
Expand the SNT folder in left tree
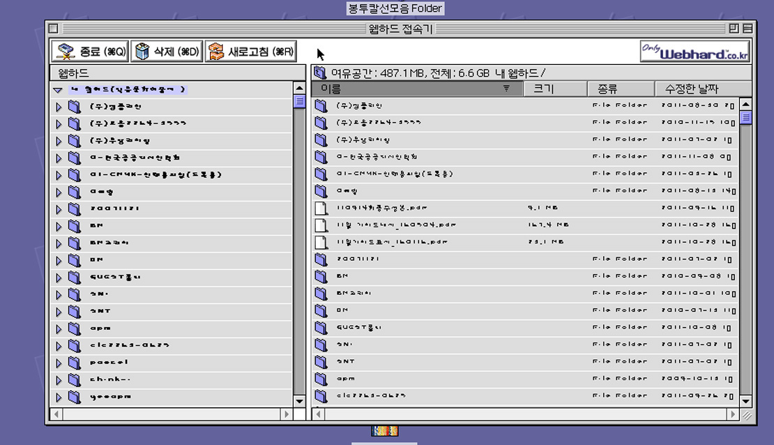pyautogui.click(x=59, y=312)
